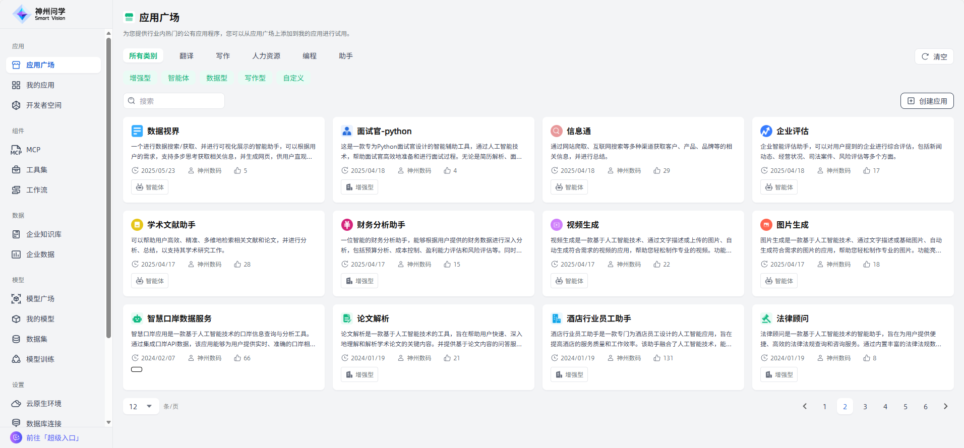Toggle the 增强型 filter tag
964x448 pixels.
pyautogui.click(x=140, y=78)
